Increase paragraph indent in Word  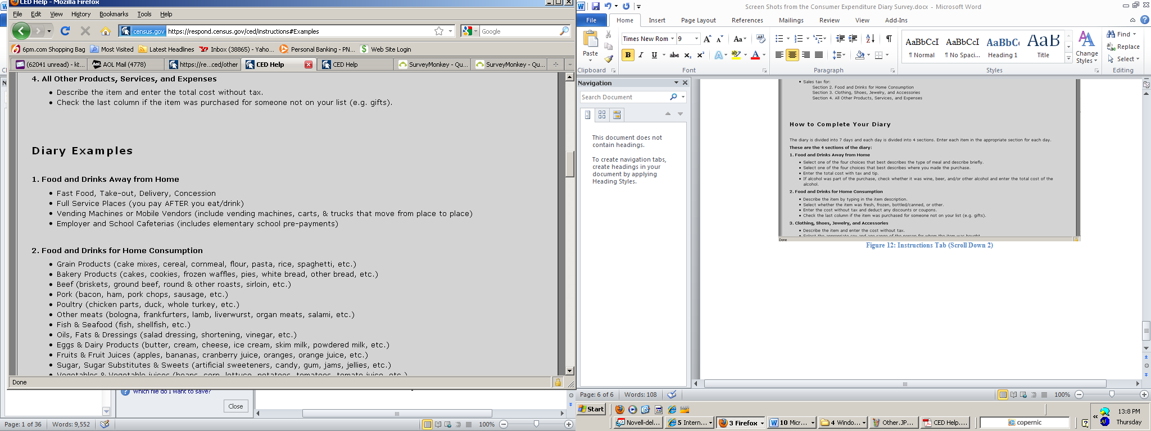coord(853,39)
